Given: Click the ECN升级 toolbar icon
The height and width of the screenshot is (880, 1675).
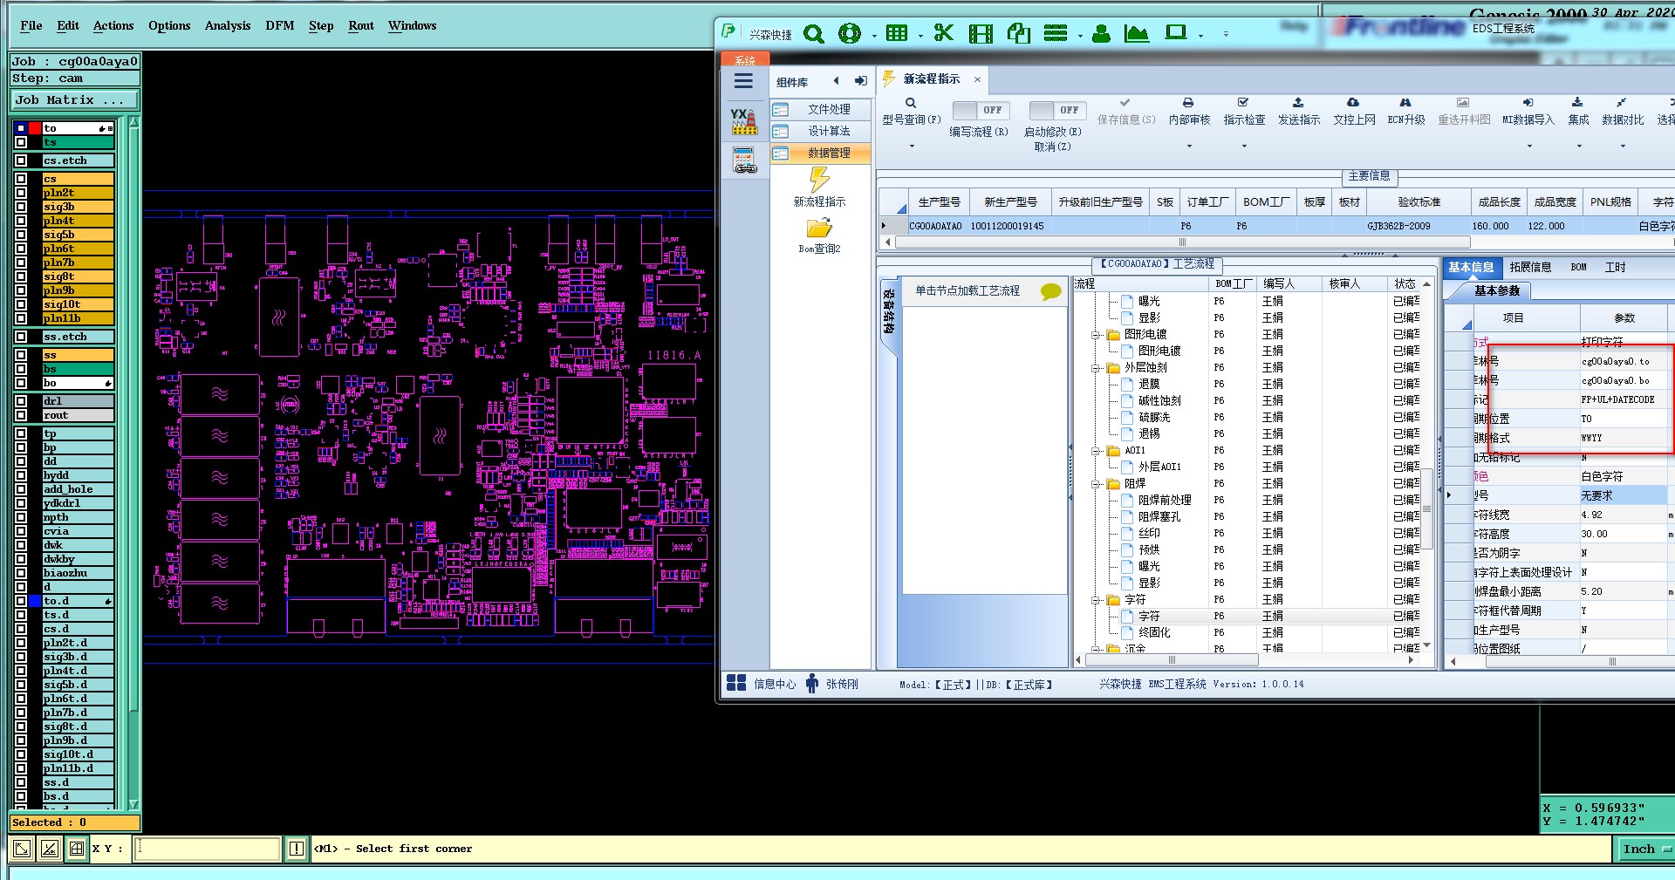Looking at the screenshot, I should [x=1405, y=103].
